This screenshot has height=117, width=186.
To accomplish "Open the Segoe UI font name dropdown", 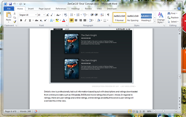I will [36, 15].
